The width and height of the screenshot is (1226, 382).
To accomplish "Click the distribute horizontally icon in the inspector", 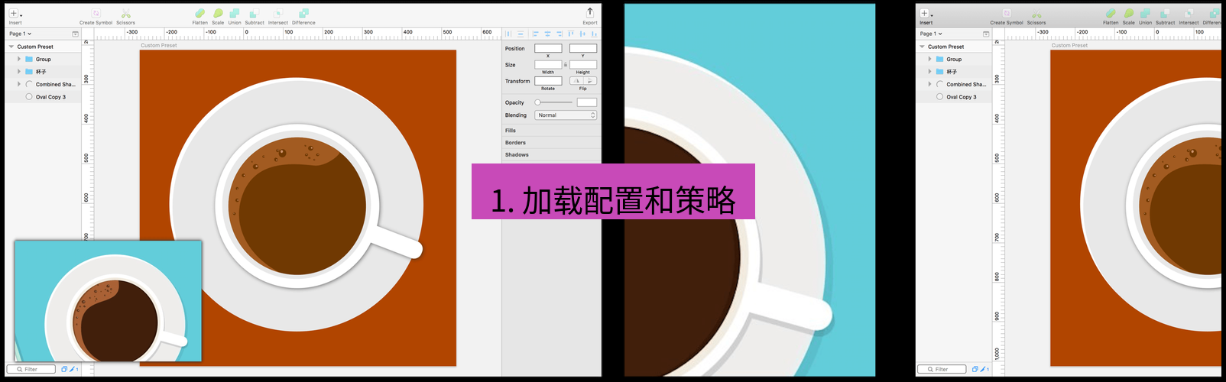I will 508,34.
